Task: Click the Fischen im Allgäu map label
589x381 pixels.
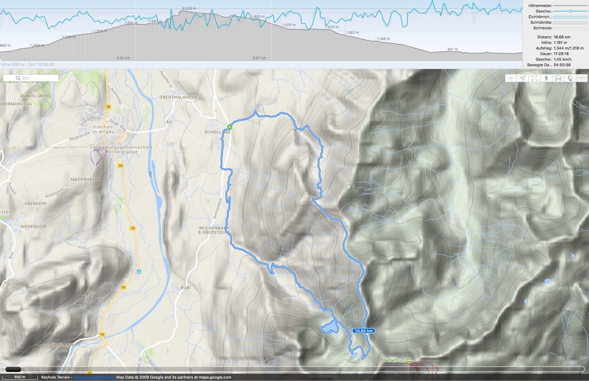Action: (104, 129)
